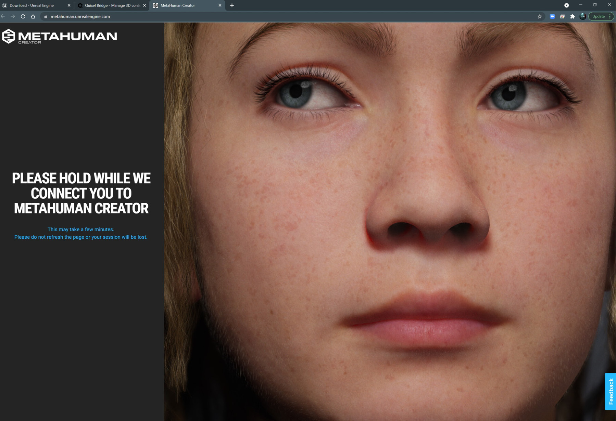The image size is (616, 421).
Task: Open the browser profile avatar
Action: pos(583,16)
